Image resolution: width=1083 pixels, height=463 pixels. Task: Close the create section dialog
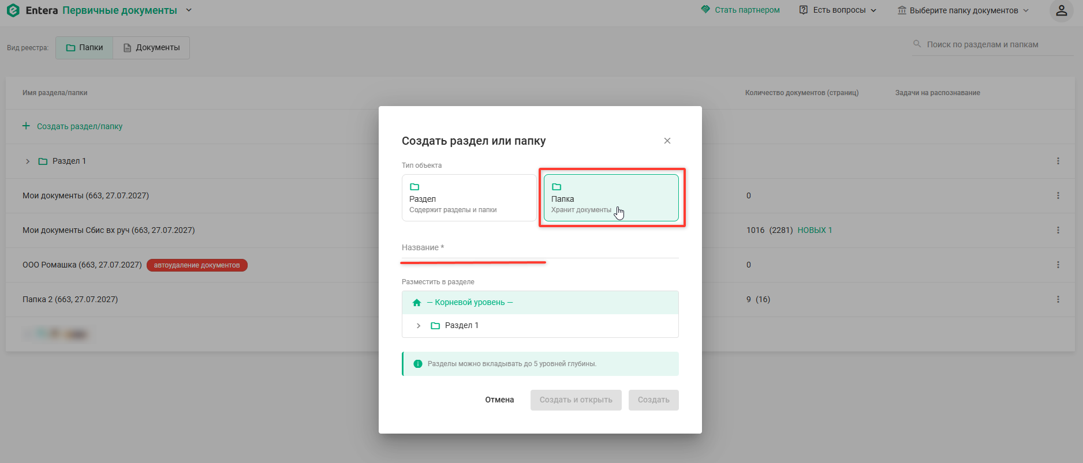(667, 141)
